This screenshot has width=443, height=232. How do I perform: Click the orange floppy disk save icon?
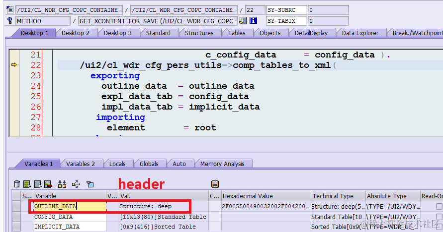pos(215,184)
